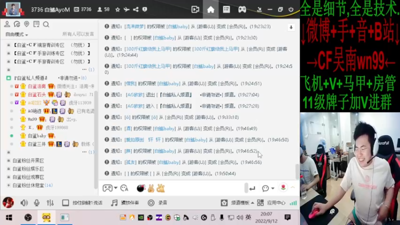Open my avatar at bottom left
The width and height of the screenshot is (400, 225).
(x=8, y=202)
